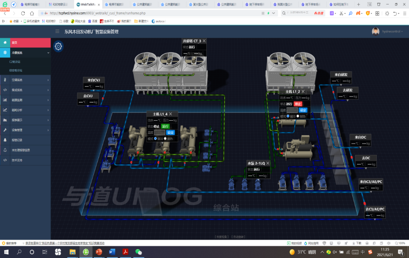
Task: Expand the 报表展示 menu chevron
Action: coord(48,120)
